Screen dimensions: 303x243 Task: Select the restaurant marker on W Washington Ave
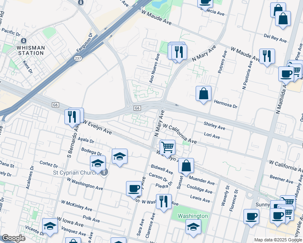pos(164,202)
